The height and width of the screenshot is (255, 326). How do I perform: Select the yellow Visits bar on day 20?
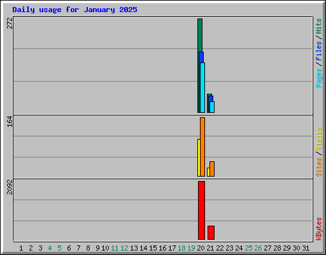199,157
